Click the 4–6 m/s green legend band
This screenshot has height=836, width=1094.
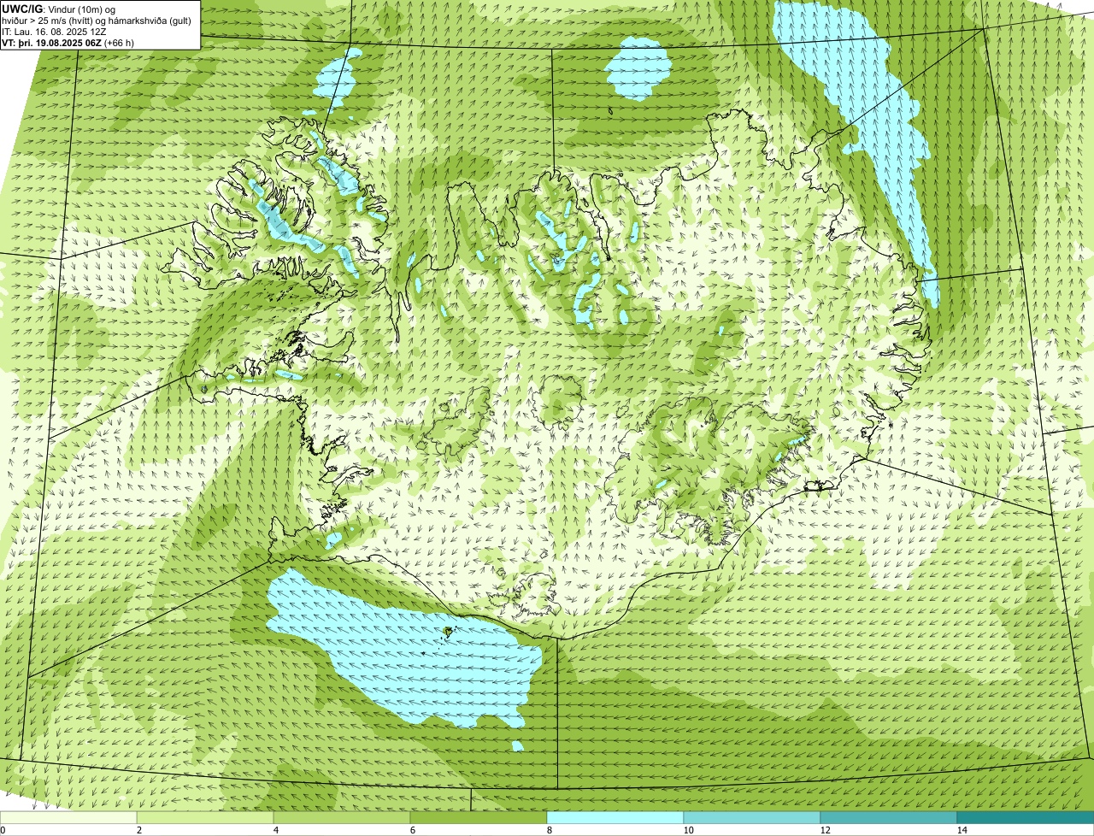(342, 817)
